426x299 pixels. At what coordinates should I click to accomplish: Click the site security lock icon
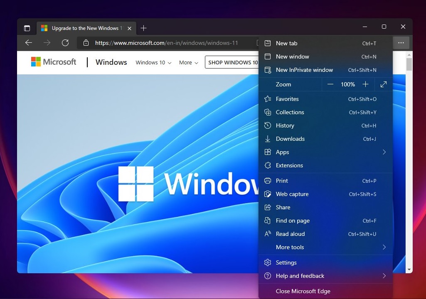tap(86, 42)
